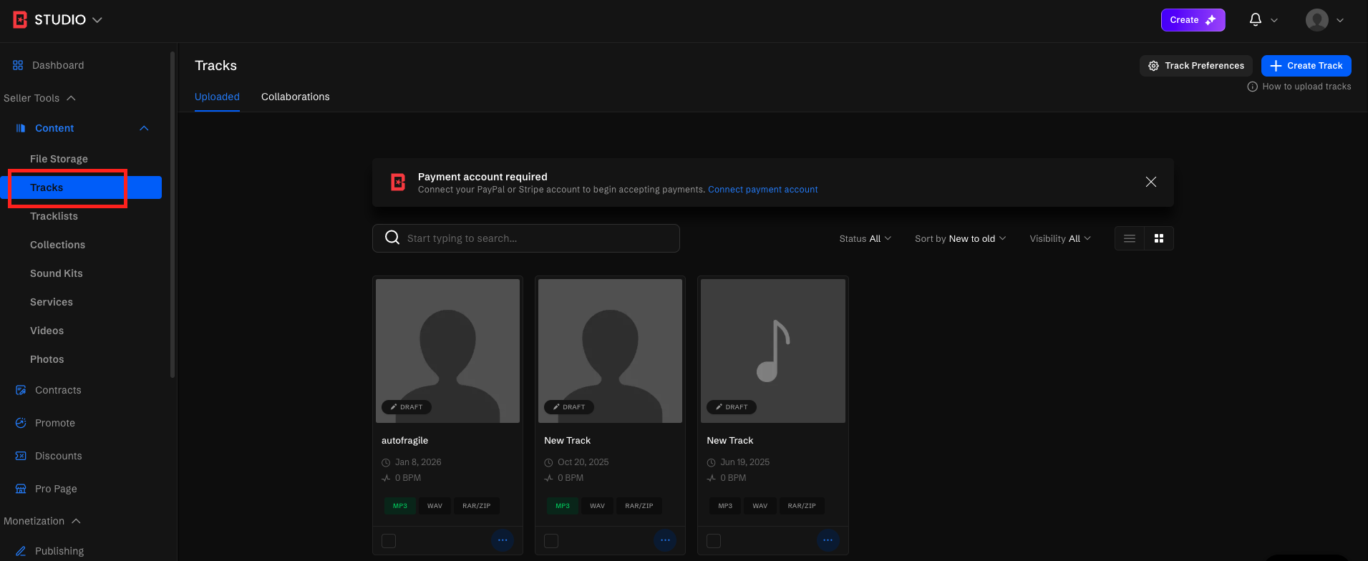Open more options for autofragile track
Viewport: 1368px width, 561px height.
[503, 540]
